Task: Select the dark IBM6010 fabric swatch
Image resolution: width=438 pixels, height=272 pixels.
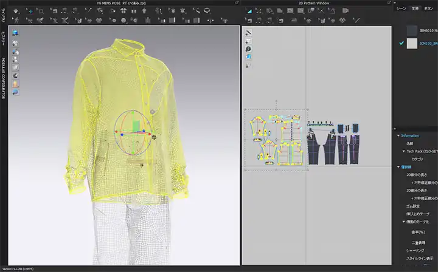Action: pos(412,29)
